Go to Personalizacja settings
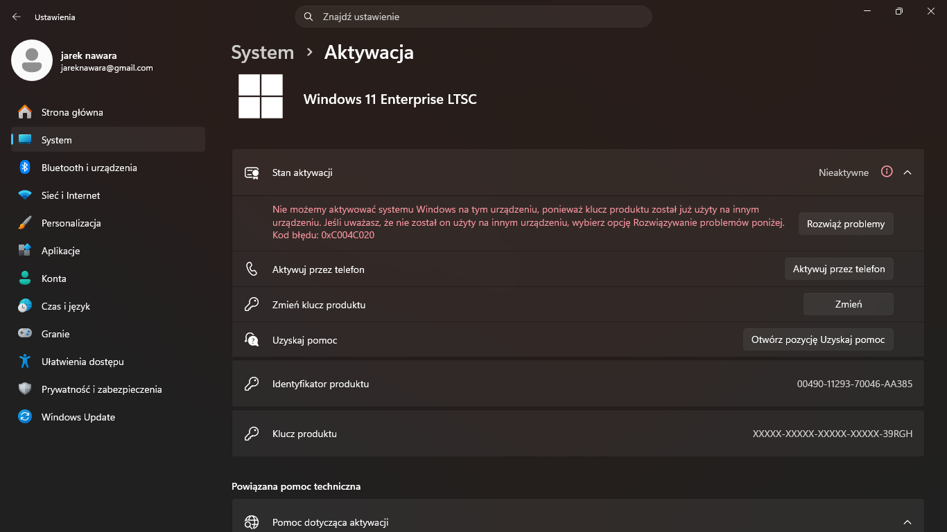 (x=108, y=223)
